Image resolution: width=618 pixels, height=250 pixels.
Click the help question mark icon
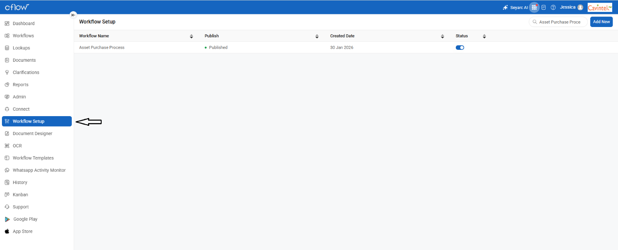coord(553,7)
